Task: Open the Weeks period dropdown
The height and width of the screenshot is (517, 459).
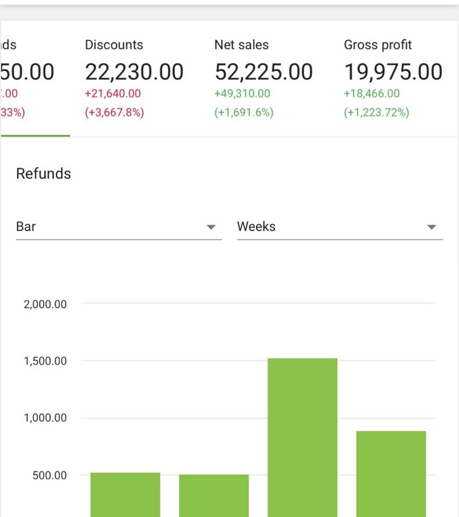Action: pos(339,227)
